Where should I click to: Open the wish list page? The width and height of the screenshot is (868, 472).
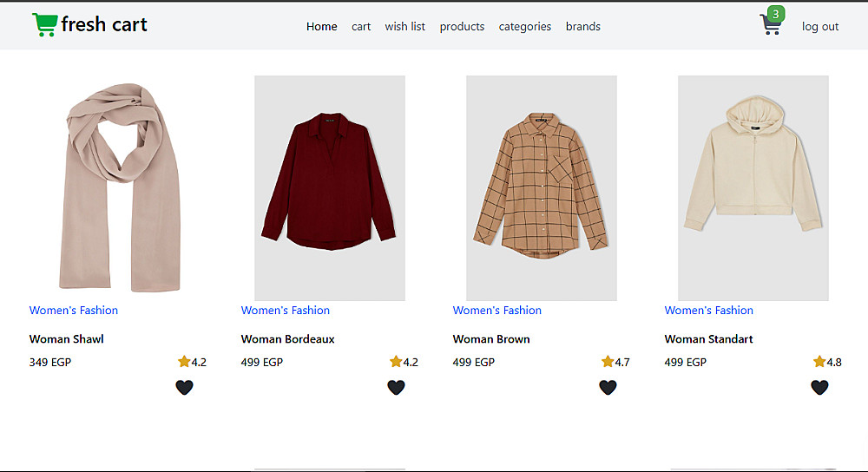click(x=404, y=27)
